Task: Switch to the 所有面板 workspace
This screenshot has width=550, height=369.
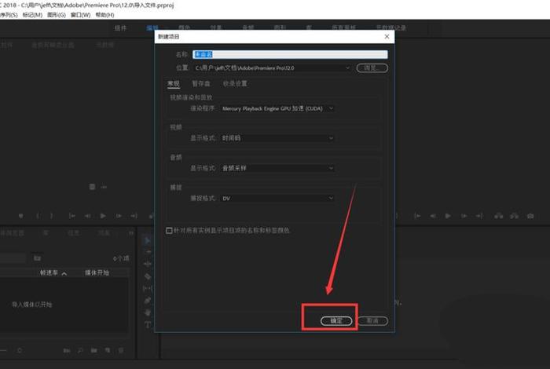Action: (344, 27)
